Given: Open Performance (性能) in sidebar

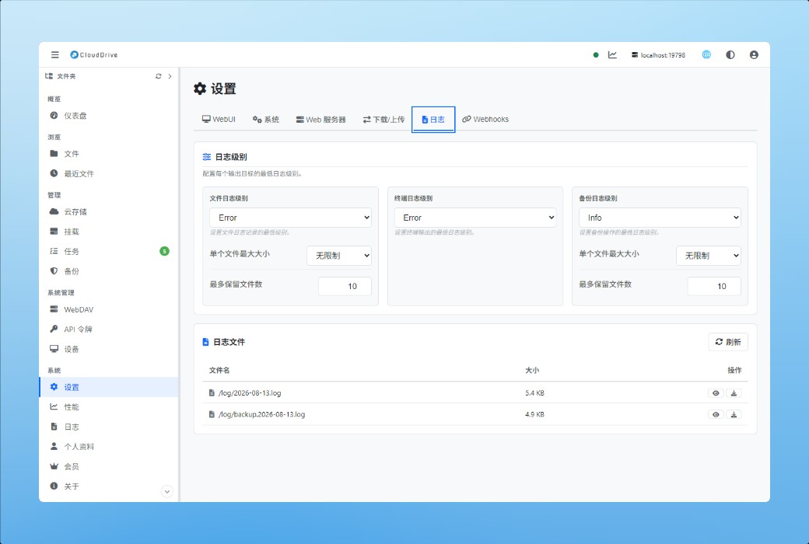Looking at the screenshot, I should [x=109, y=407].
